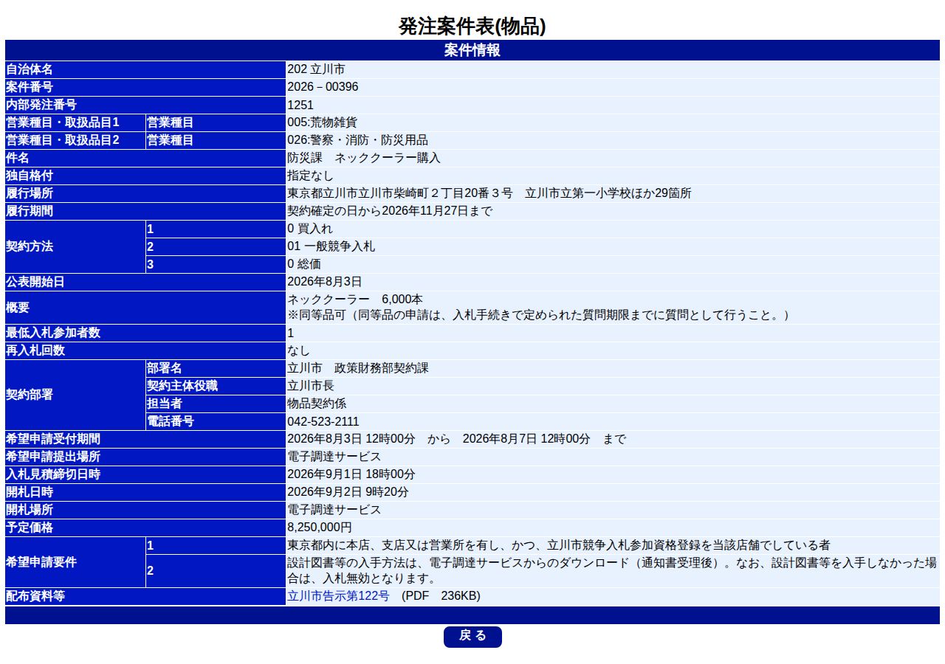Viewport: 945px width, 664px height.
Task: Click bid deadline 2026年9月1日 18時00分
Action: click(x=351, y=474)
